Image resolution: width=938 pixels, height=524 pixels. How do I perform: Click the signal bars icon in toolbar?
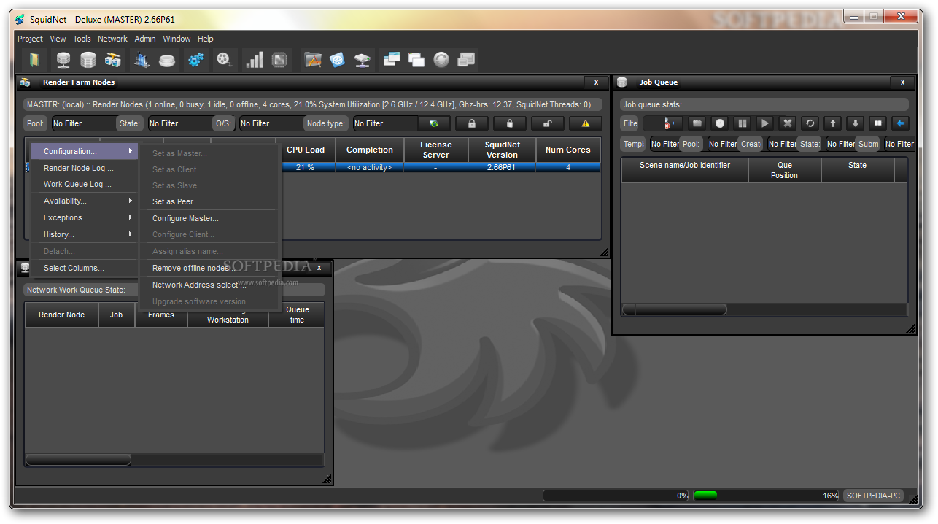tap(255, 60)
